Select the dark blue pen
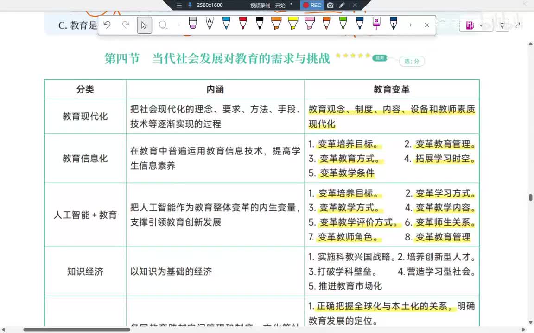The width and height of the screenshot is (534, 333). coord(360,23)
